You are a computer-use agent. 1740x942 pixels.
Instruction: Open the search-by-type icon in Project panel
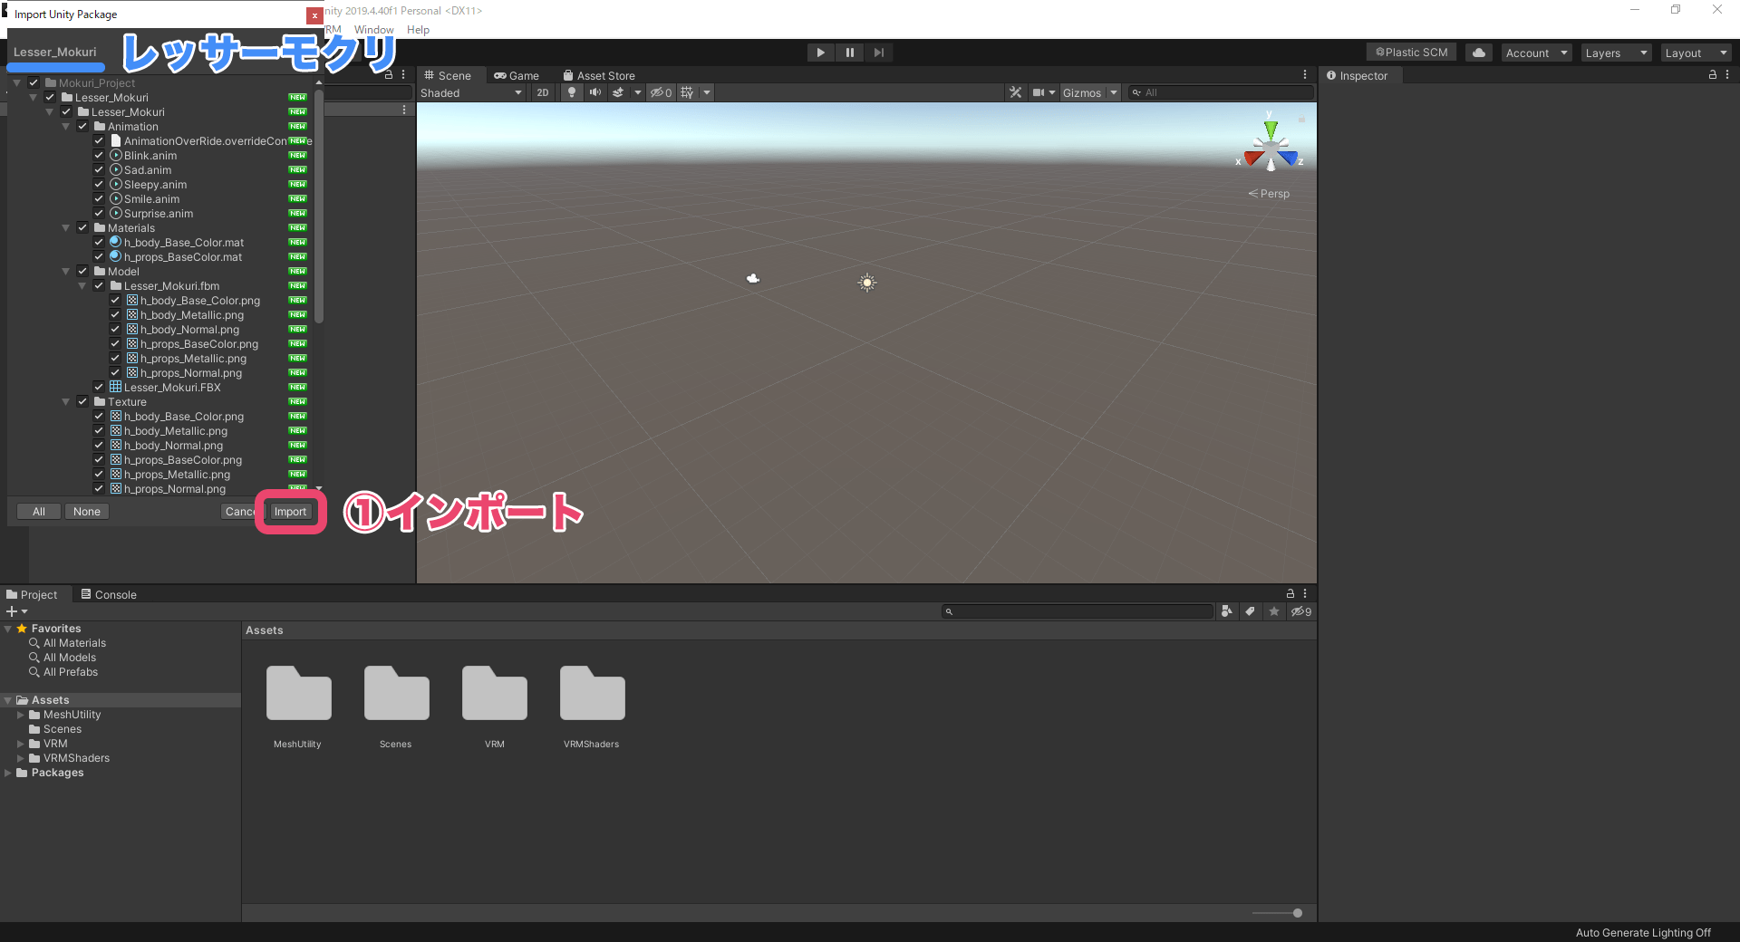1227,611
